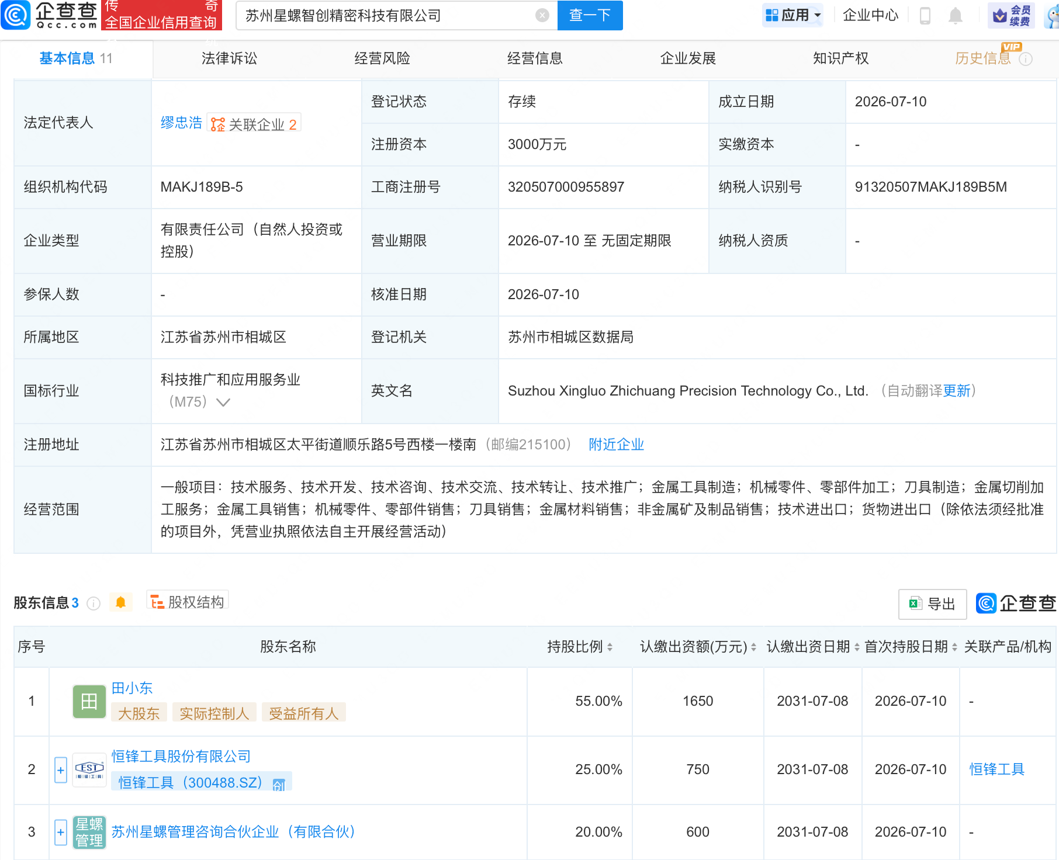
Task: Switch to the 经营风险 tab
Action: tap(382, 58)
